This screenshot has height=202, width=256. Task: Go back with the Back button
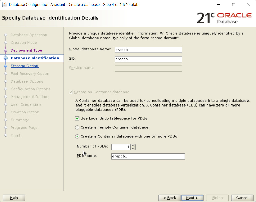pyautogui.click(x=169, y=198)
